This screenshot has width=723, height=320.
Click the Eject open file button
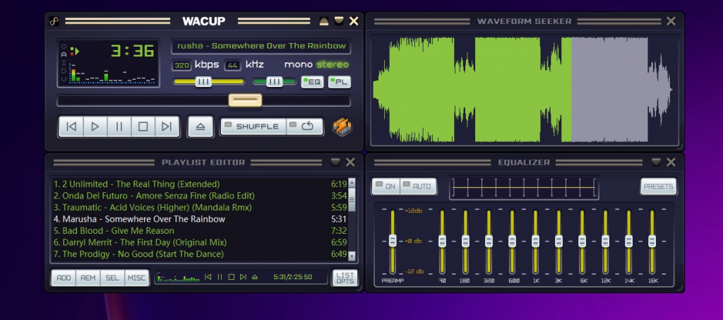click(201, 127)
